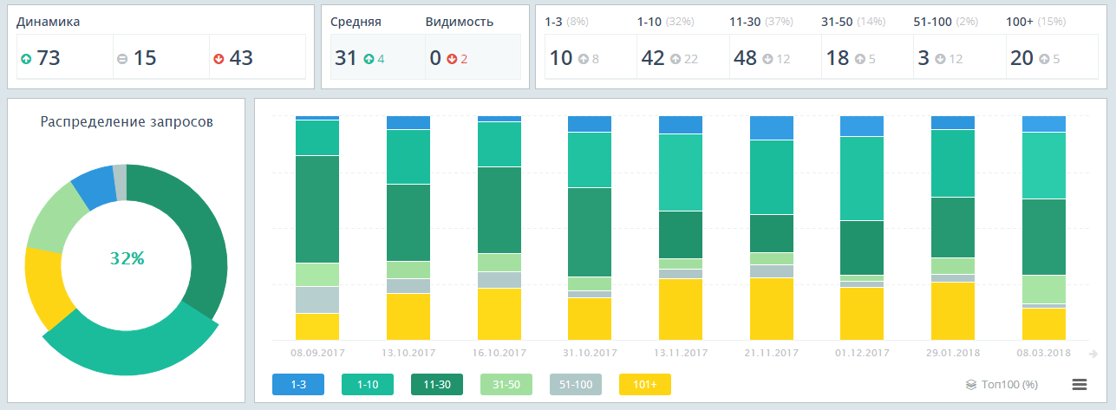Click the layers icon next to Топ100 (%)
The height and width of the screenshot is (410, 1116).
pos(971,384)
